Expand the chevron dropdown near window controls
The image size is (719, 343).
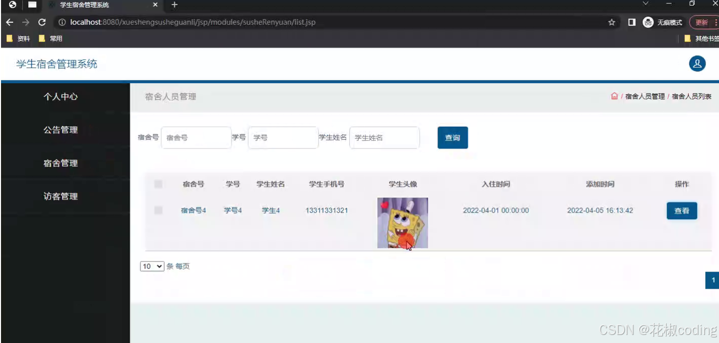tap(645, 4)
